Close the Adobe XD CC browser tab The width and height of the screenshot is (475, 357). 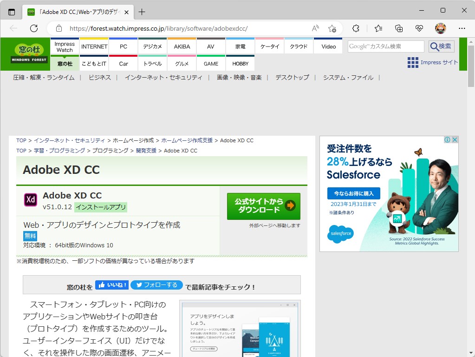[x=127, y=12]
